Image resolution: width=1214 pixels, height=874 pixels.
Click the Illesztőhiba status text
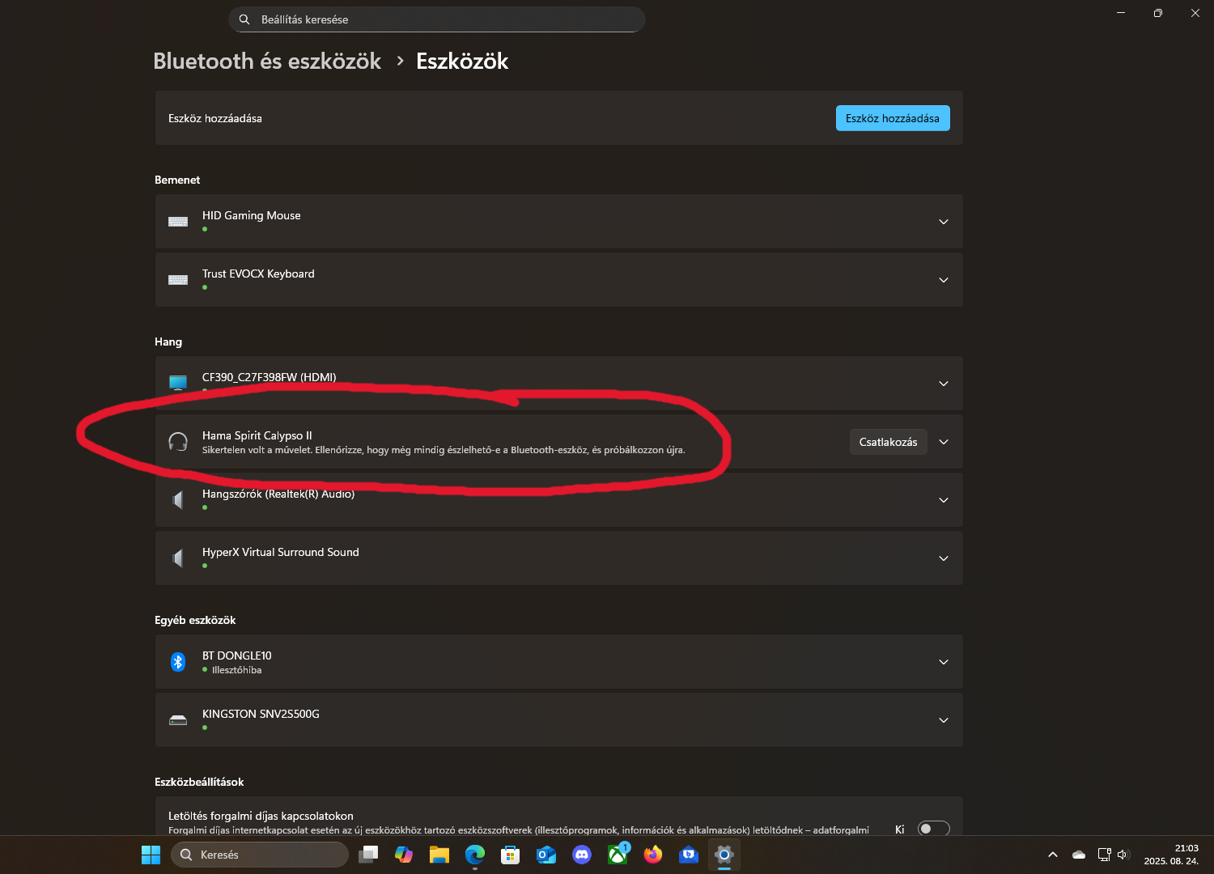236,670
